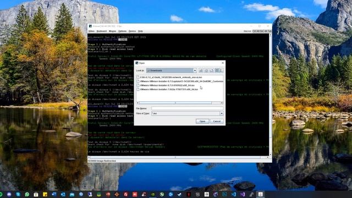Image resolution: width=352 pixels, height=198 pixels.
Task: Click the File Name input field
Action: click(x=187, y=108)
